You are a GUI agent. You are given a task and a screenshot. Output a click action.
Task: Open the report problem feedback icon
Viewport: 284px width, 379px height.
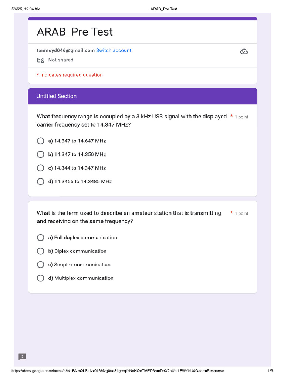[x=22, y=356]
